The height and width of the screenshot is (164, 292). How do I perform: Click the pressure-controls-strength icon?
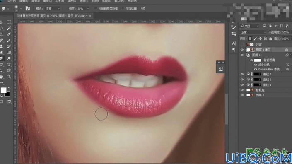tap(143, 8)
